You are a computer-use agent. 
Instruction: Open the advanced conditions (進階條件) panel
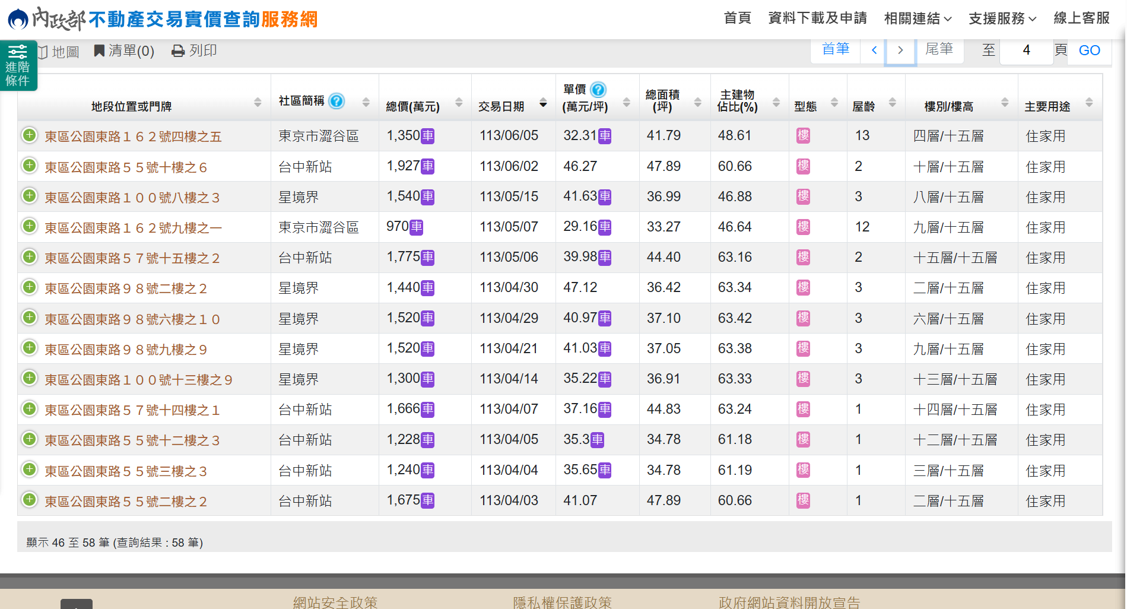[18, 65]
